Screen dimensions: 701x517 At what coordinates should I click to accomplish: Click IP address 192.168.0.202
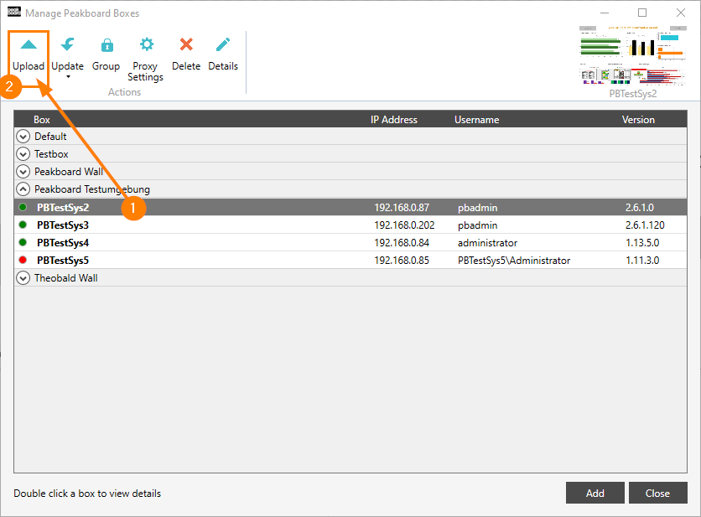[x=404, y=225]
